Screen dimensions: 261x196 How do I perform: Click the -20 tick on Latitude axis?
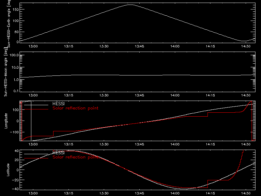(15, 180)
